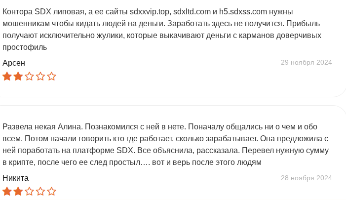346x200 pixels.
Task: Click the date 29 ноября 2024
Action: tap(306, 62)
